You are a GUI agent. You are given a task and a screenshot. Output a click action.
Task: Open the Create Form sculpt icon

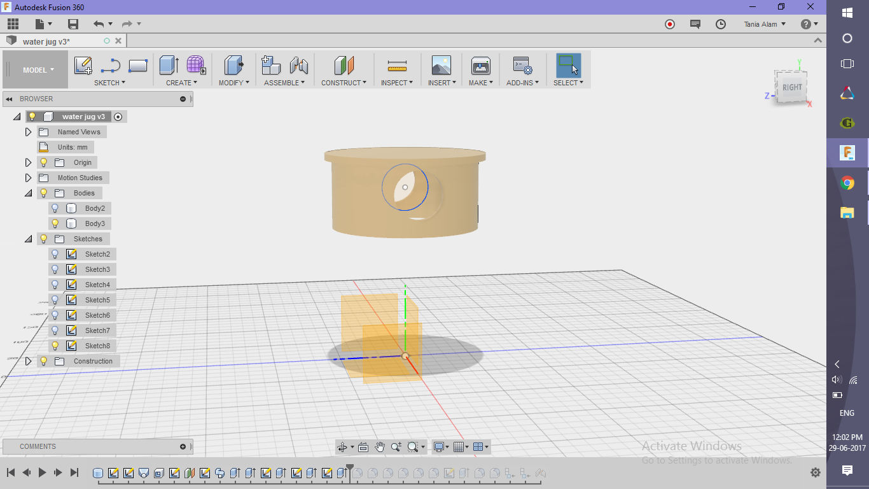click(x=196, y=65)
